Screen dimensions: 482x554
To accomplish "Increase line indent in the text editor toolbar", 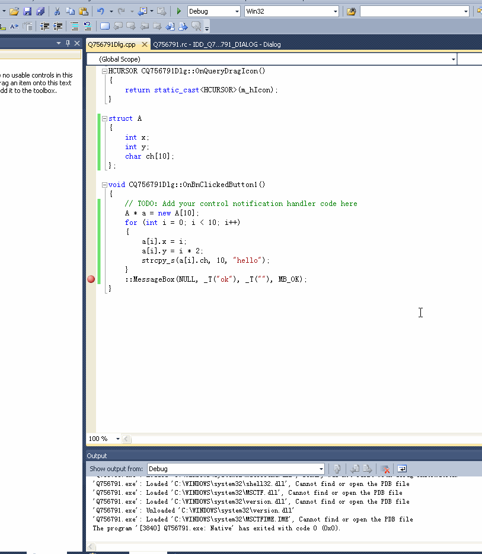I will coord(58,26).
